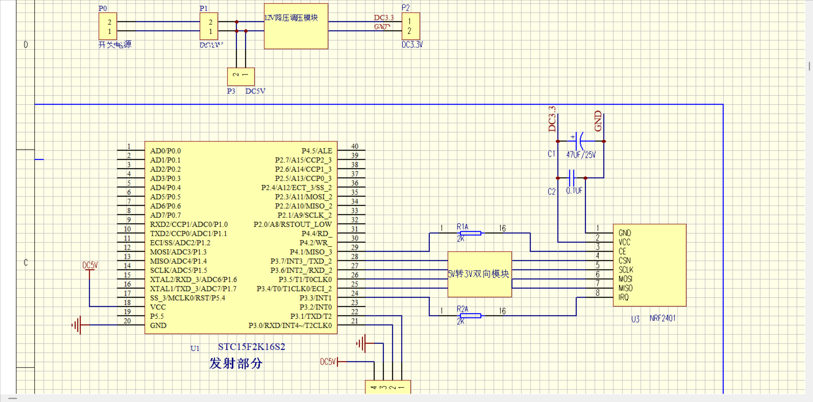
Task: Select the ground symbol below P3.0 wiring
Action: (362, 343)
